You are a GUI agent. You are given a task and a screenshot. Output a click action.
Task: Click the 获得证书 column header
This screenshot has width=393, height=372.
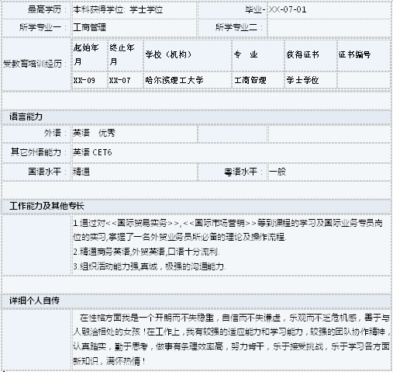coord(311,55)
